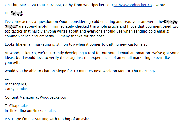Click the blurred recipient name after 'Hi'
The image size is (183, 125).
pyautogui.click(x=18, y=13)
